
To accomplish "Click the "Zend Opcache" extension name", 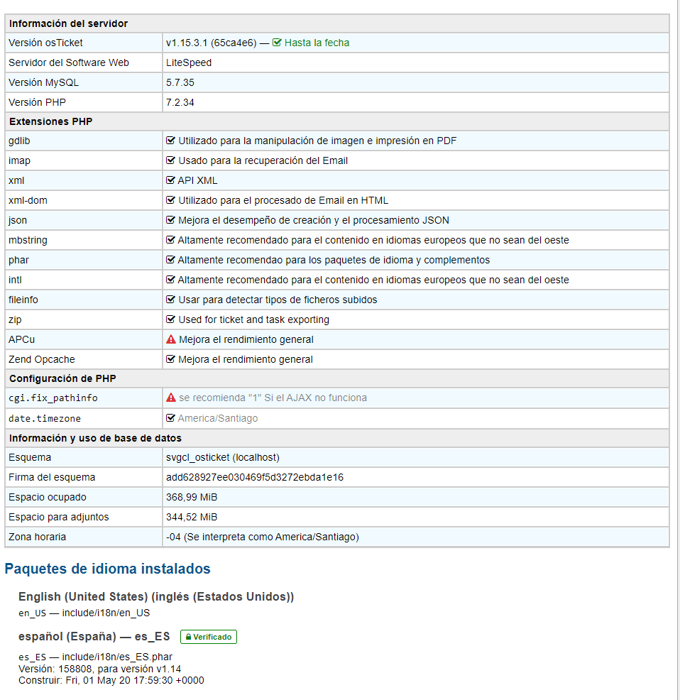I will click(x=41, y=359).
